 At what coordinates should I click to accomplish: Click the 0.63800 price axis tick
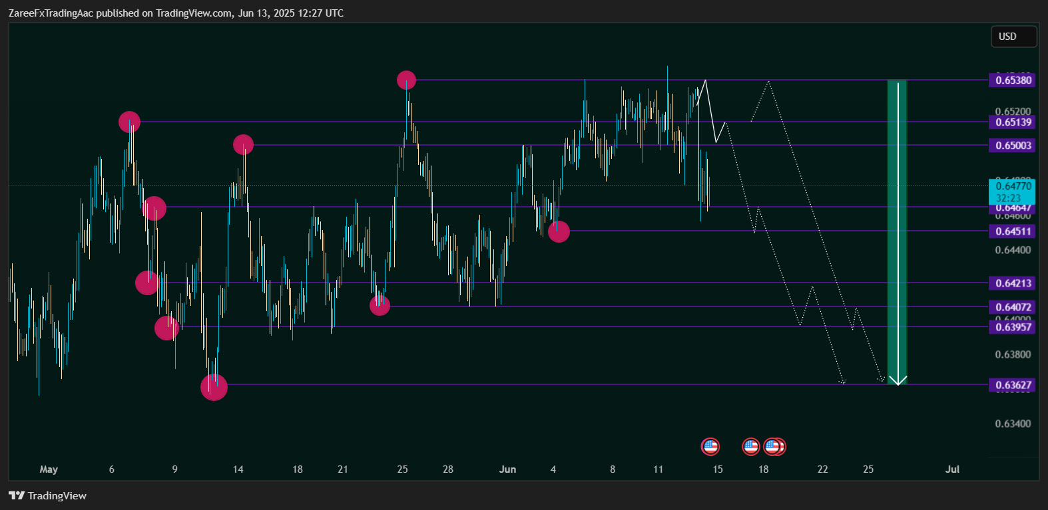tap(1013, 354)
